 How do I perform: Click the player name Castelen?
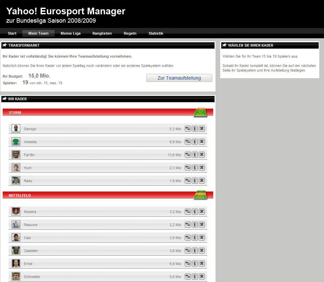(x=31, y=251)
